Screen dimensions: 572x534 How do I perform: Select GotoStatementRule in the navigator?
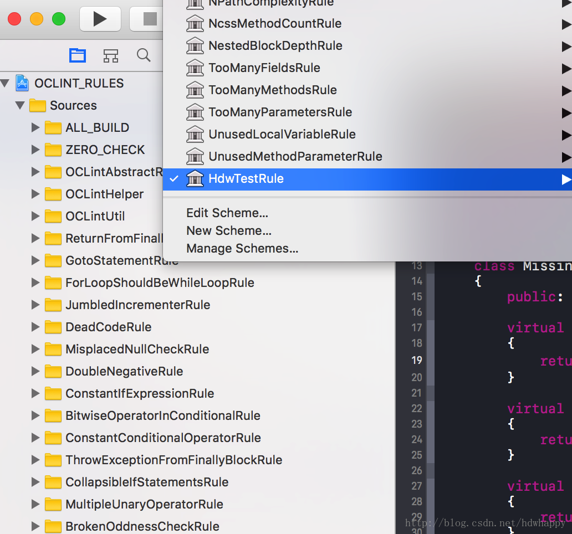click(122, 260)
